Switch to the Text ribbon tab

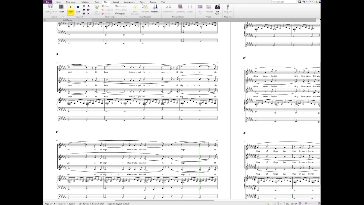(x=97, y=2)
